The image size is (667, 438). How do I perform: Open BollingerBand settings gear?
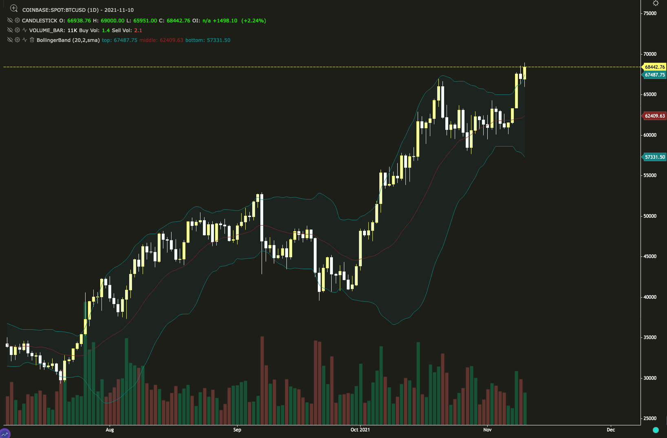[17, 40]
